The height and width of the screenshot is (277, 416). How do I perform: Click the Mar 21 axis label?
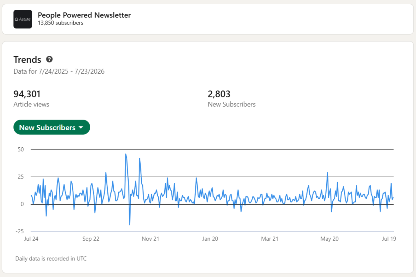coord(269,239)
